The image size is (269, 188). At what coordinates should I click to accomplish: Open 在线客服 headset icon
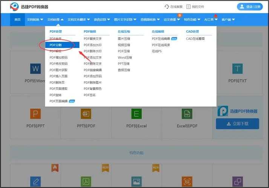pyautogui.click(x=167, y=7)
